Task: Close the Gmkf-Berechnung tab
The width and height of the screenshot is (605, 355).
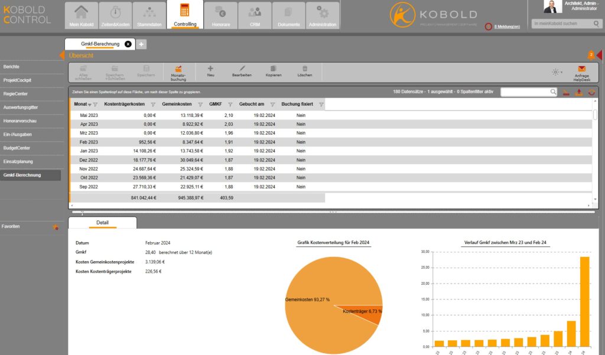Action: point(128,44)
